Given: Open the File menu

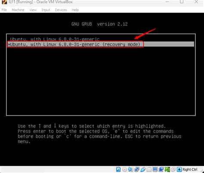Looking at the screenshot, I should [4, 10].
